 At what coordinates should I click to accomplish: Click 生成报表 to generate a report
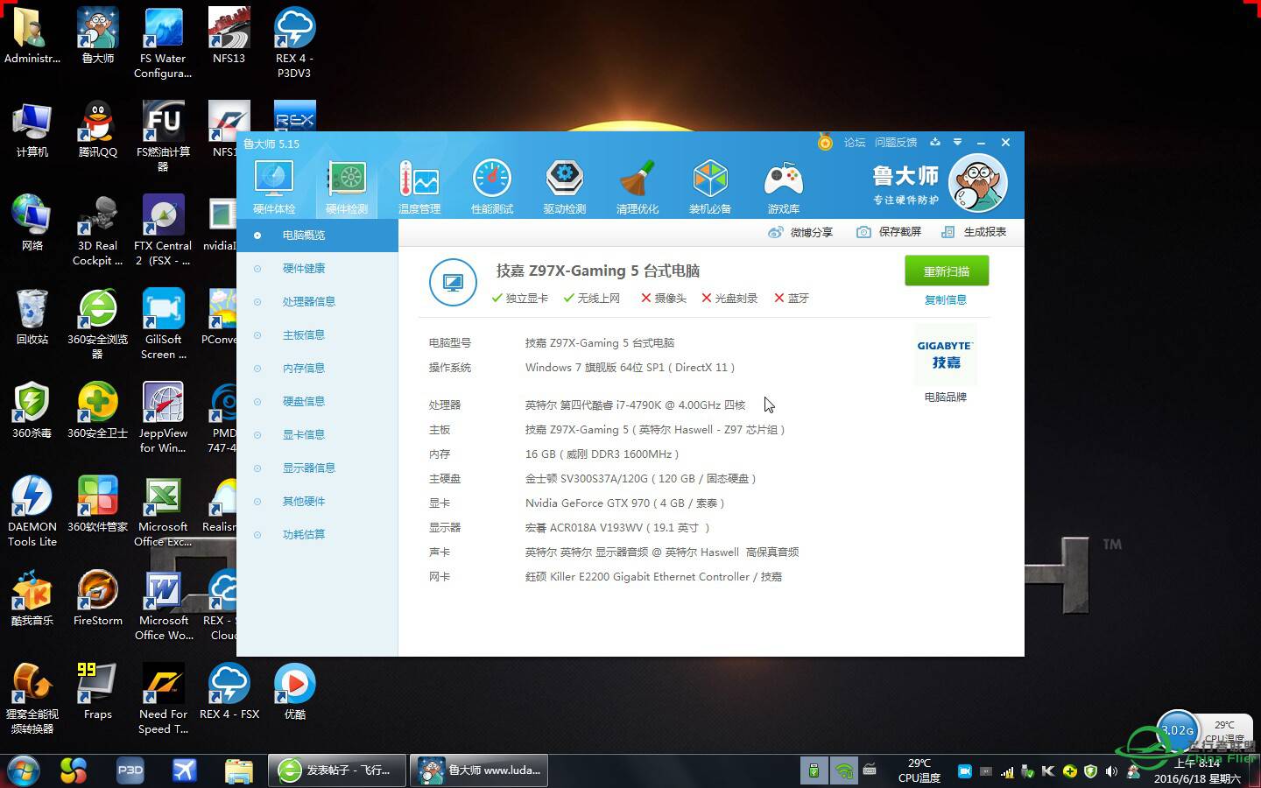(974, 232)
